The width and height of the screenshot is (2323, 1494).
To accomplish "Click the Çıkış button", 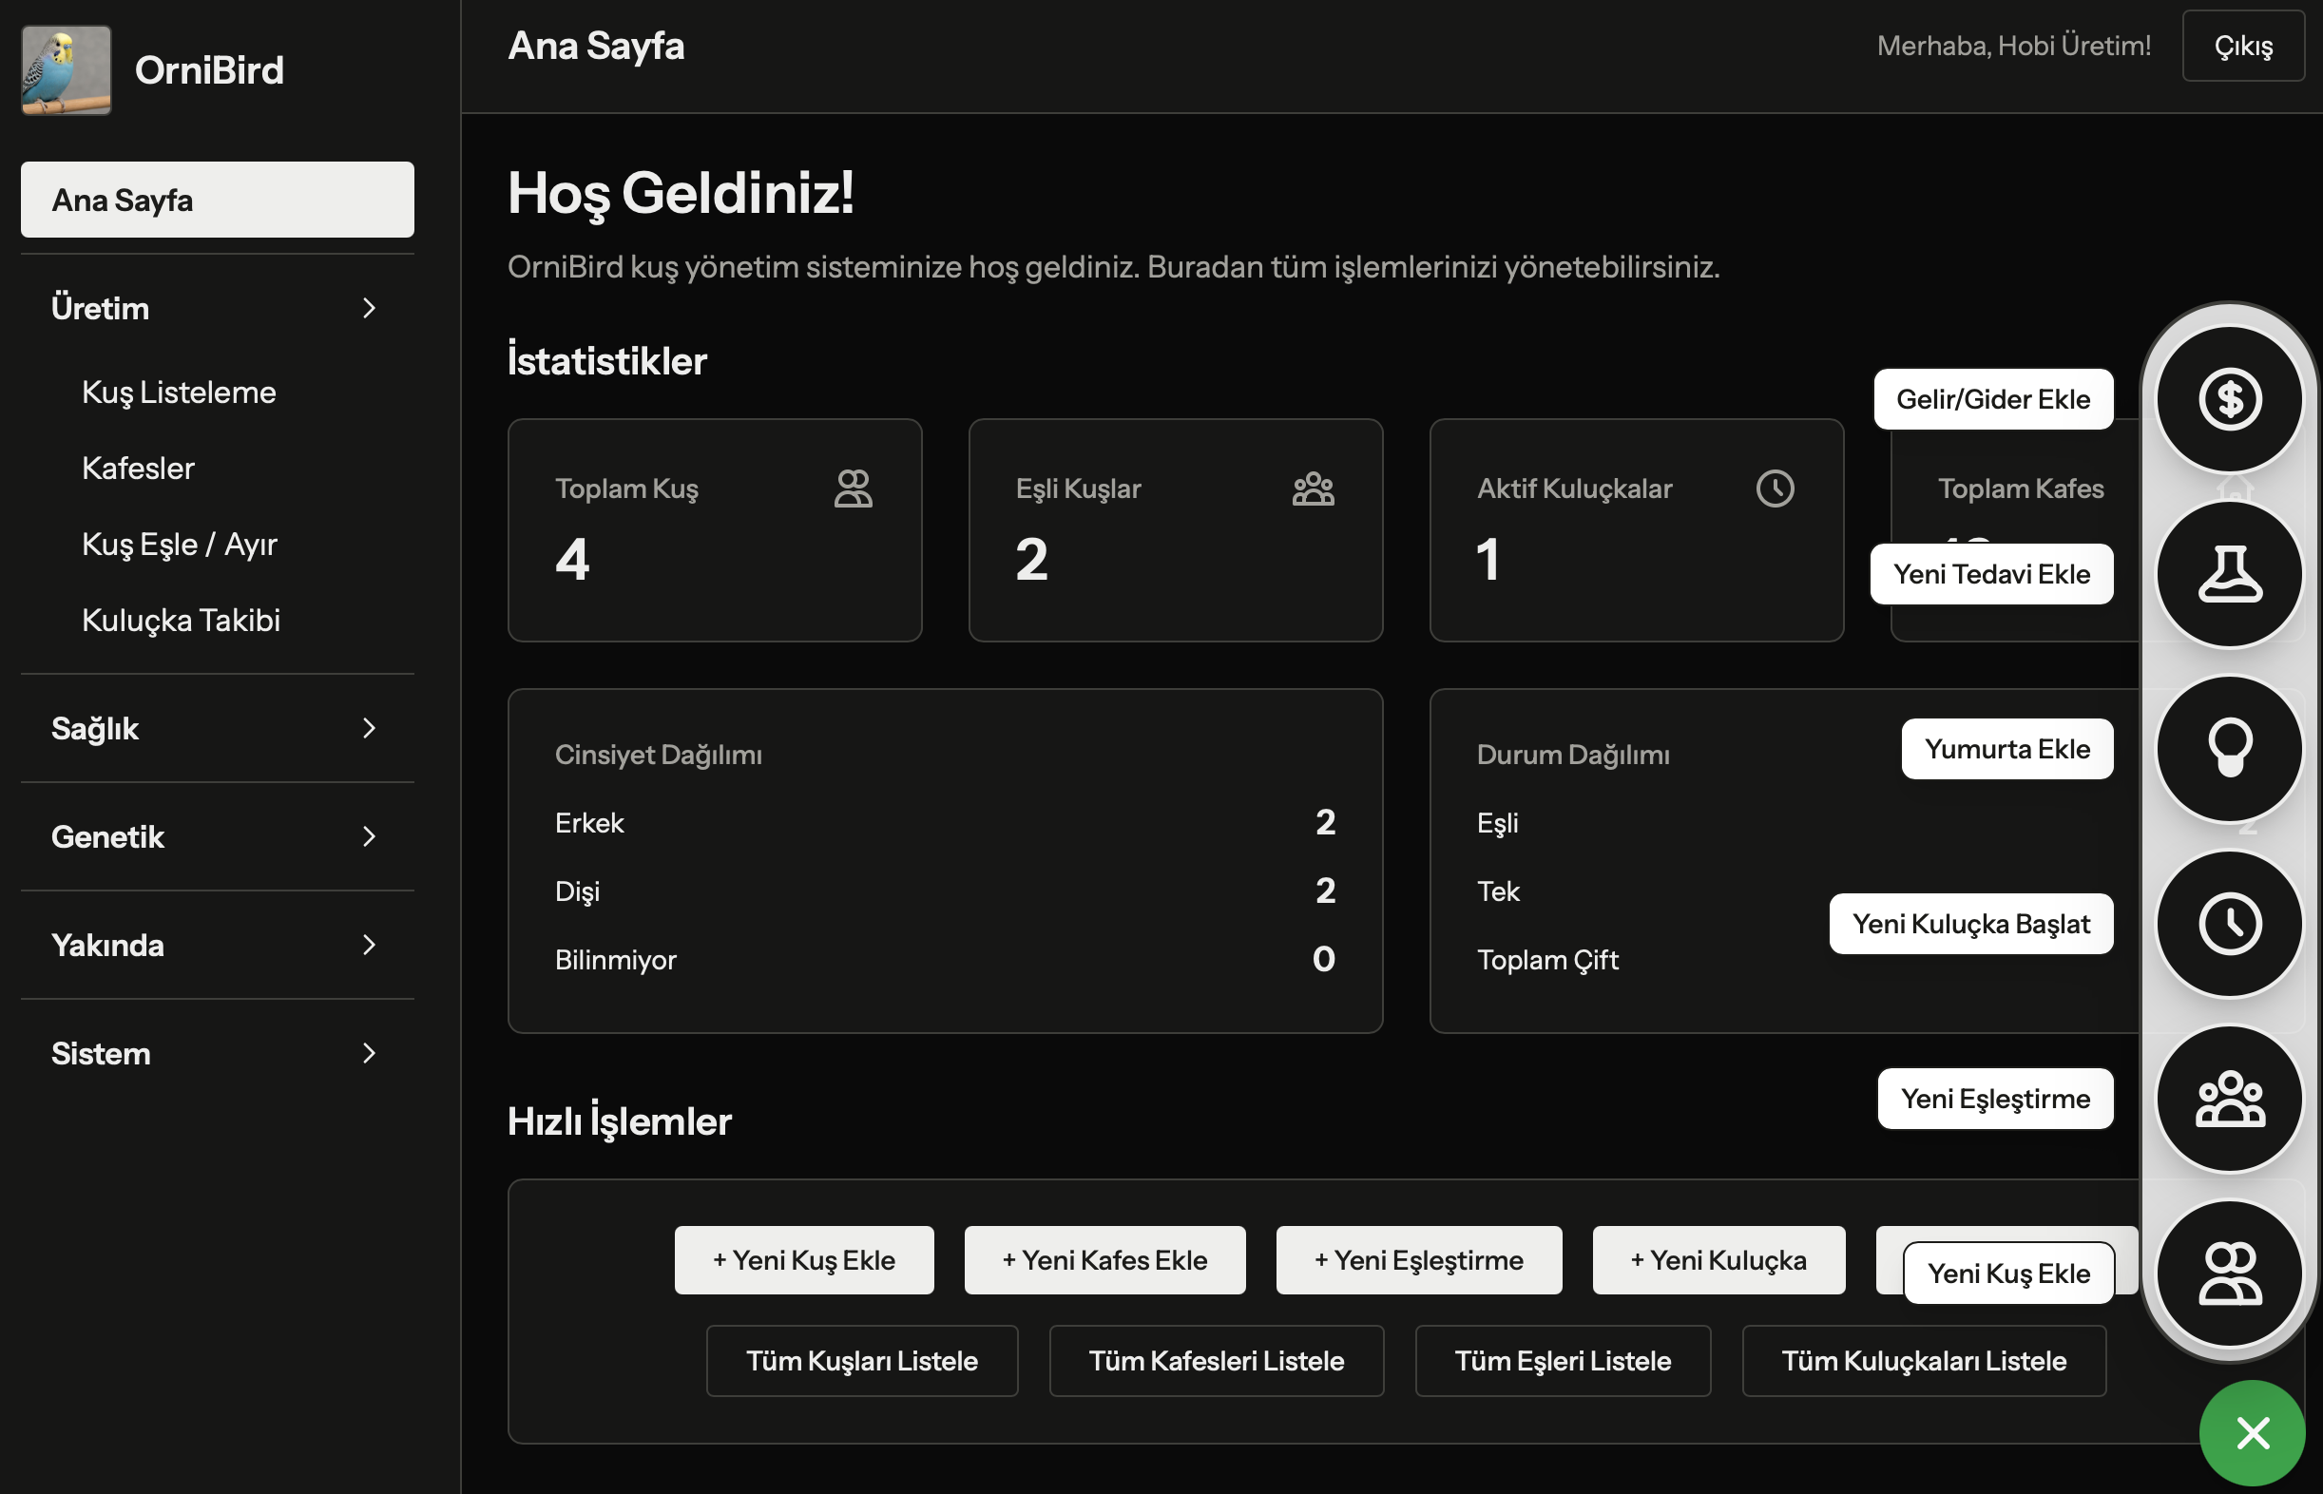I will [x=2242, y=45].
